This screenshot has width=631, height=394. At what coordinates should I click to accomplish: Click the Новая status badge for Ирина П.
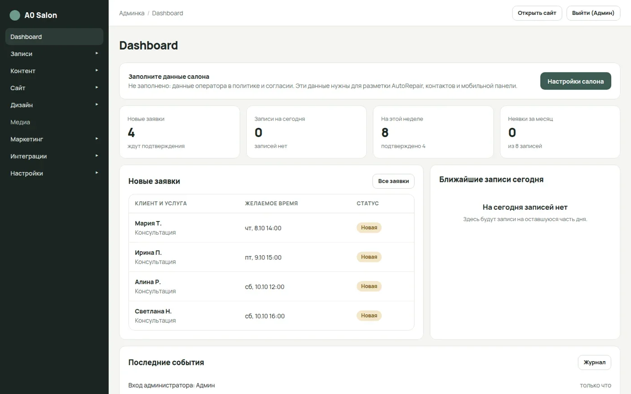(369, 257)
